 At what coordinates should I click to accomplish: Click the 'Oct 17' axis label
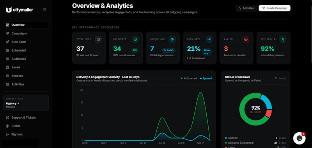(200, 143)
